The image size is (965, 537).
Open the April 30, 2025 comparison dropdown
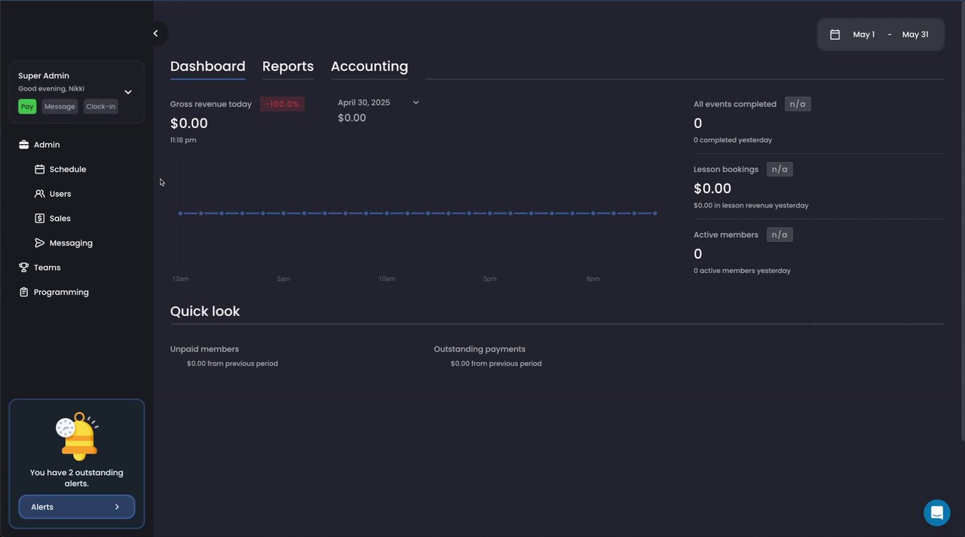click(415, 103)
